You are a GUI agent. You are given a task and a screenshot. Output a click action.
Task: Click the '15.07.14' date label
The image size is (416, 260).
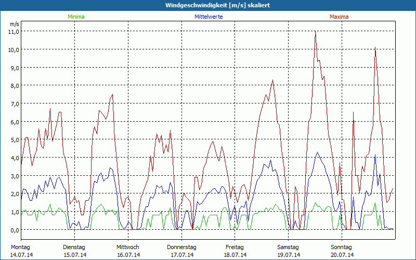75,255
